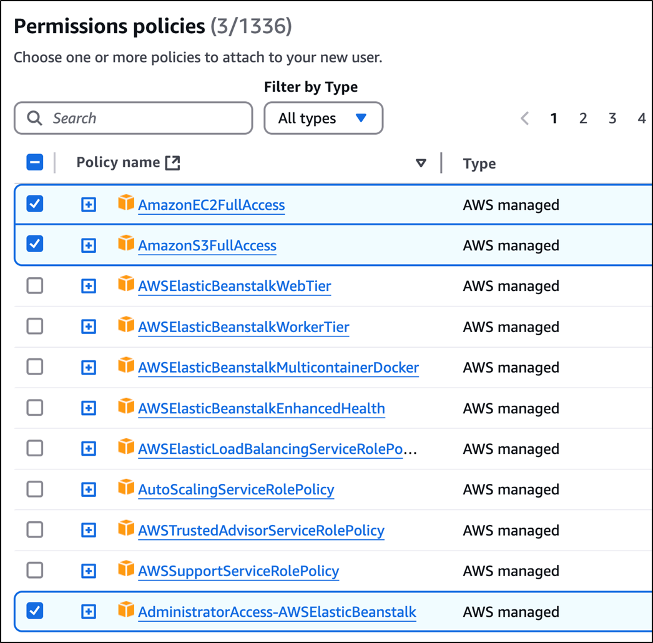Viewport: 653px width, 643px height.
Task: Click the policy cube icon beside AWSTrustedAdvisorServiceRolePolicy
Action: coord(126,528)
